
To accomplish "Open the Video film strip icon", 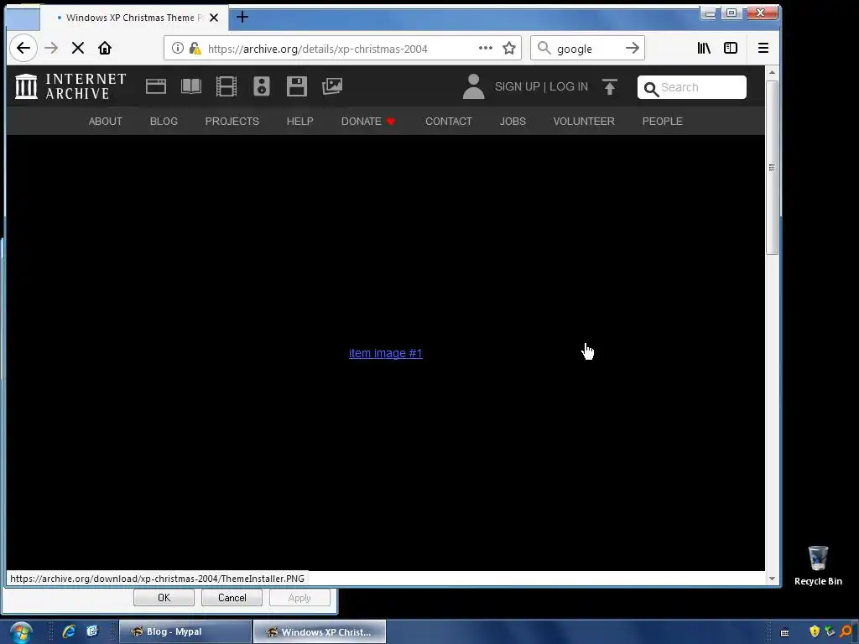I will (x=226, y=86).
